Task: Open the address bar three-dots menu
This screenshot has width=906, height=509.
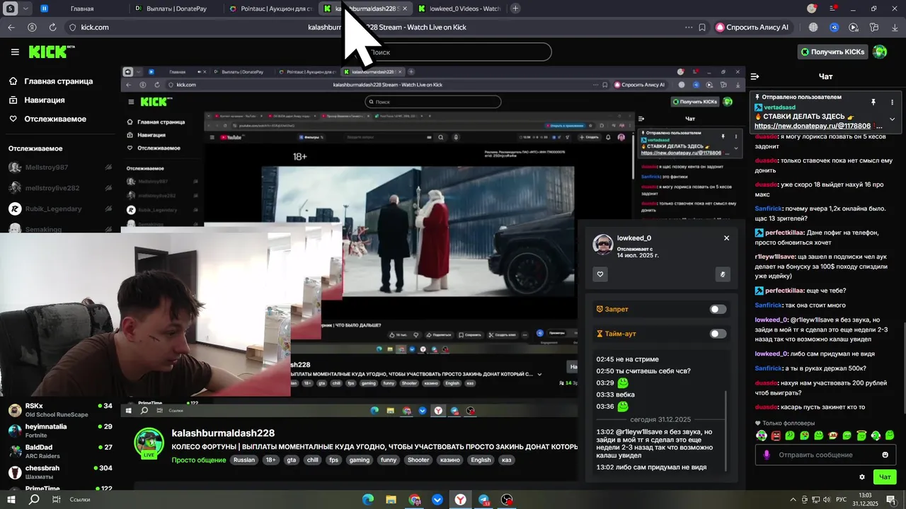Action: click(x=689, y=27)
